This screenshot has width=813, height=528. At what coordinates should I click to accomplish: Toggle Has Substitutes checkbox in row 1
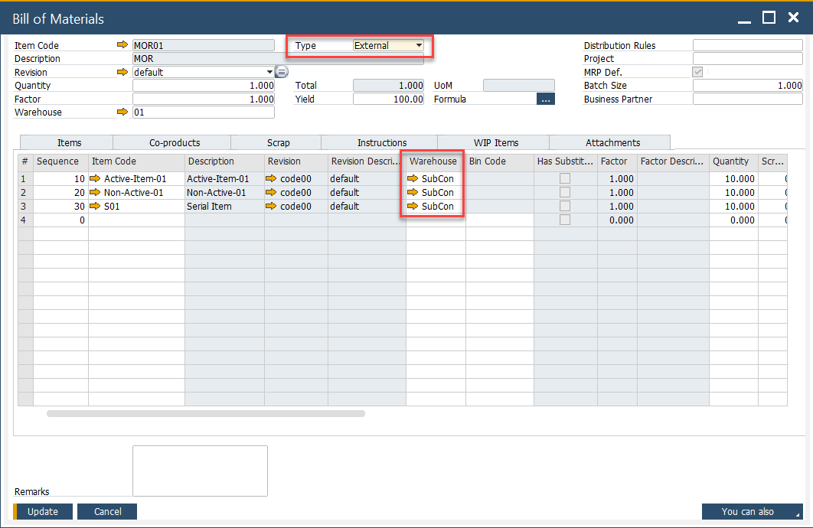[565, 179]
